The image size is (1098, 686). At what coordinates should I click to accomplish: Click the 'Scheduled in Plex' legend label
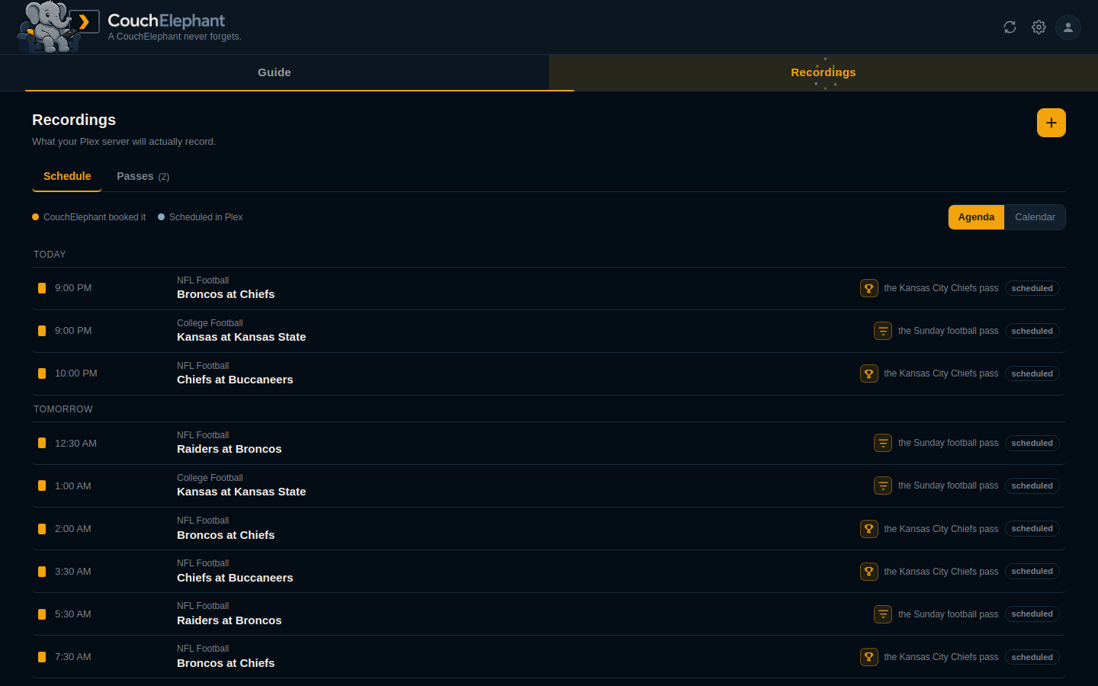[x=206, y=217]
